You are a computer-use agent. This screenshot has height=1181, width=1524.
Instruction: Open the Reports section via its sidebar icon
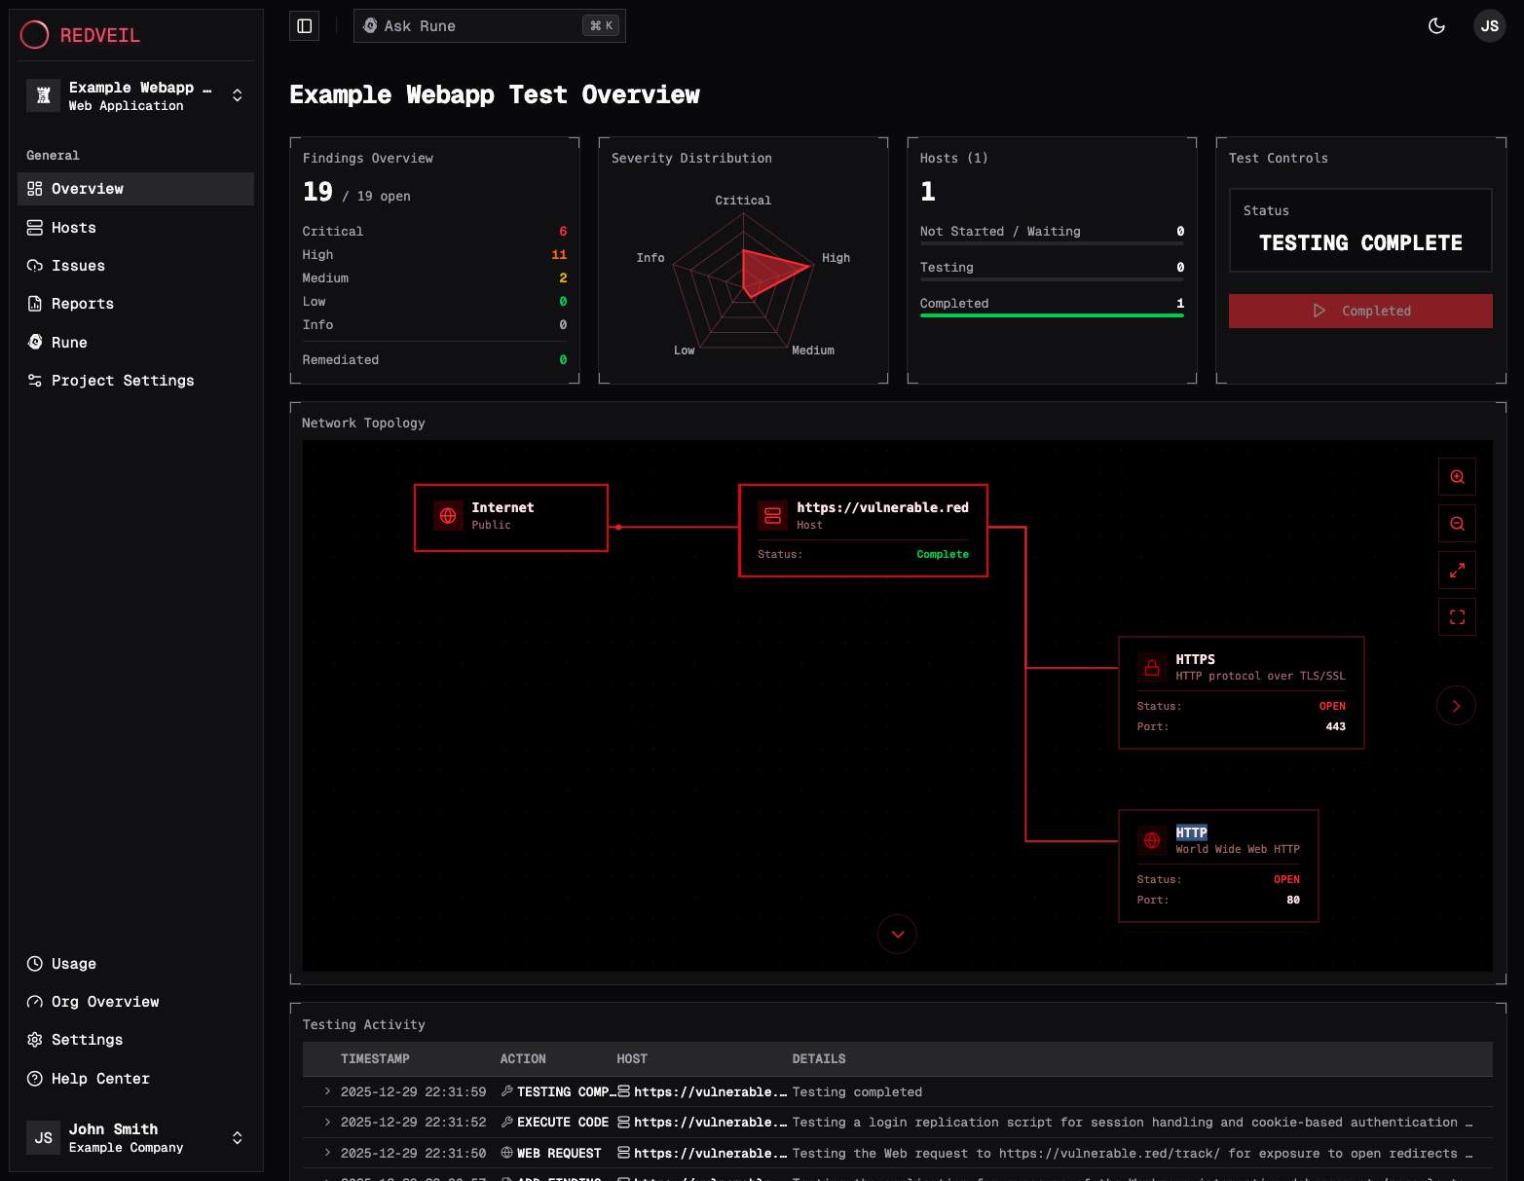coord(33,303)
